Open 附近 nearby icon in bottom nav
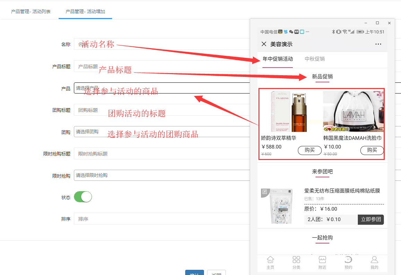The height and width of the screenshot is (275, 401). [322, 263]
